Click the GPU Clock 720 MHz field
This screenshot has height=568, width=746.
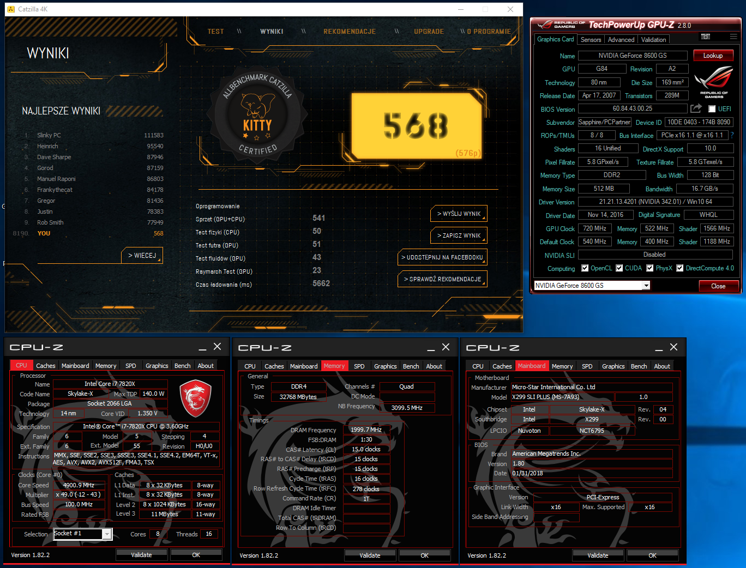click(x=594, y=228)
